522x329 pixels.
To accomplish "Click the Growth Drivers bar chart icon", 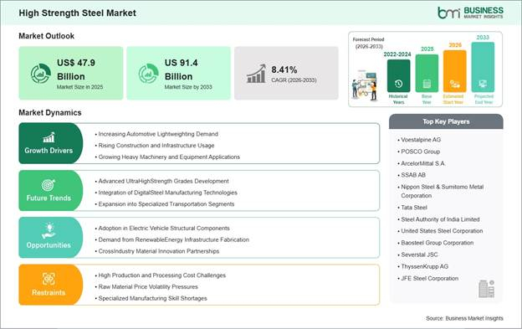I will 49,137.
